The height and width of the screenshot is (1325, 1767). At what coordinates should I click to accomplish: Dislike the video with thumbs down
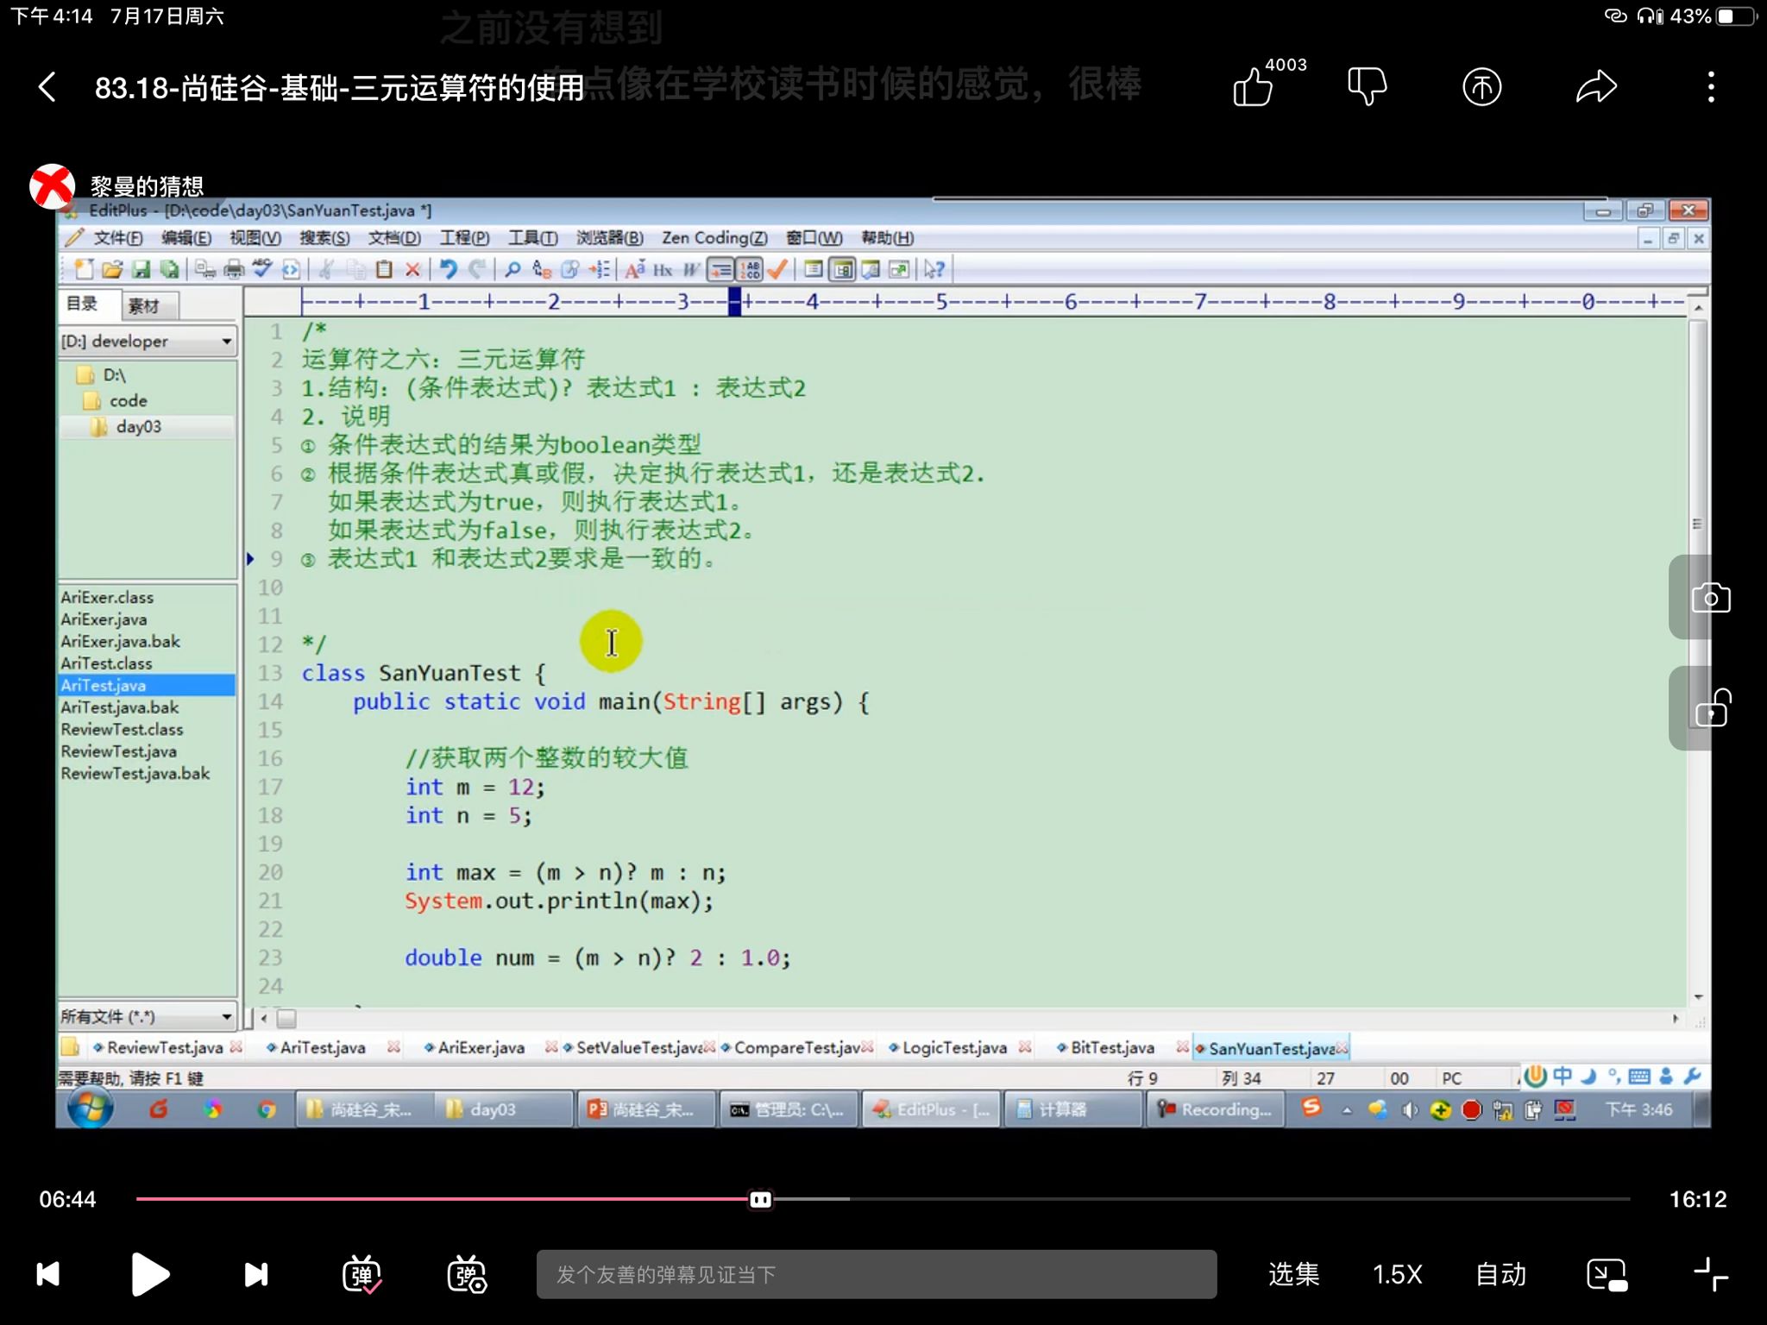click(1367, 87)
